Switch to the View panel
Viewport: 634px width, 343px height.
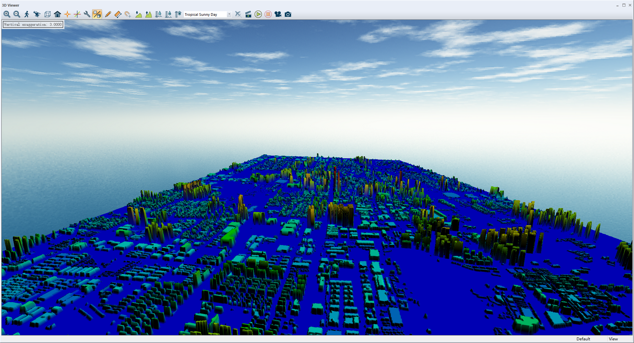coord(613,339)
